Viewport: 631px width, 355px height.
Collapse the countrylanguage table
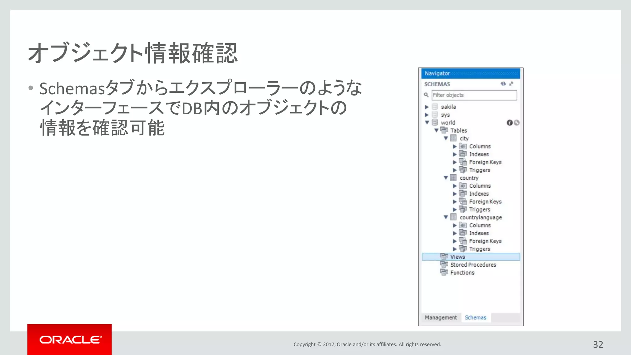pos(446,217)
